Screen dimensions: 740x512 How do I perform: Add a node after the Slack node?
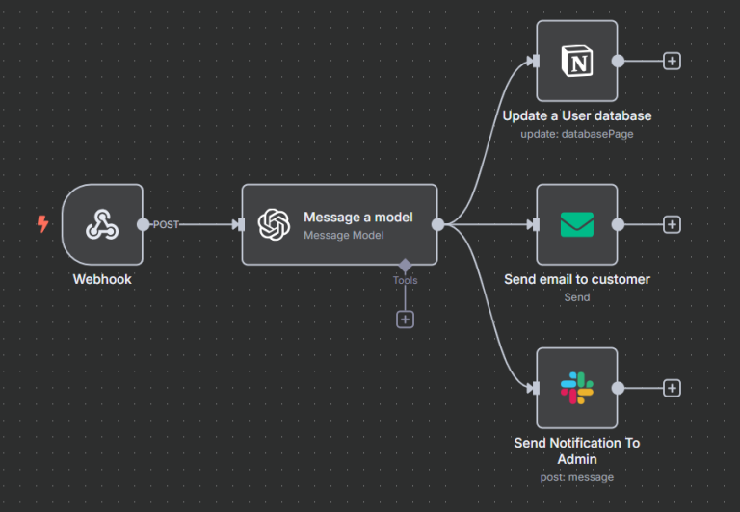(672, 388)
